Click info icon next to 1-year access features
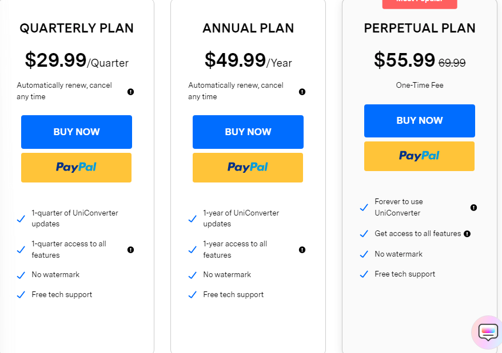 pos(302,250)
